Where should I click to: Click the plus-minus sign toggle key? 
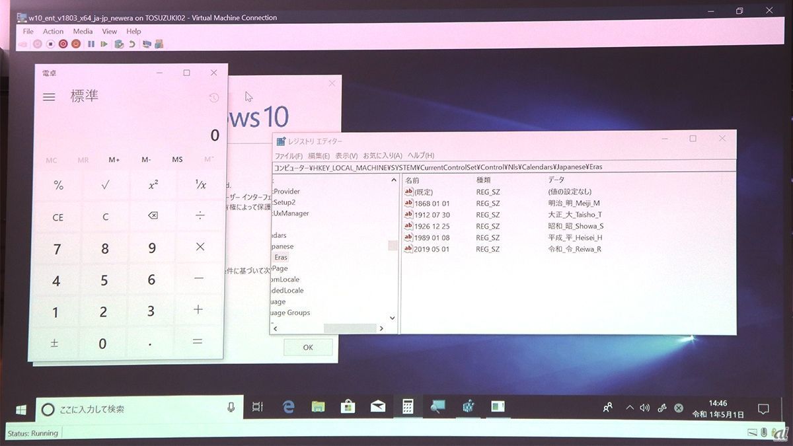(x=55, y=343)
